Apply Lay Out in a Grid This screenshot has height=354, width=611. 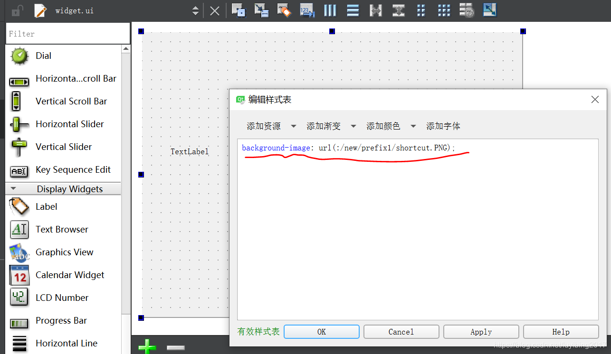pyautogui.click(x=444, y=10)
